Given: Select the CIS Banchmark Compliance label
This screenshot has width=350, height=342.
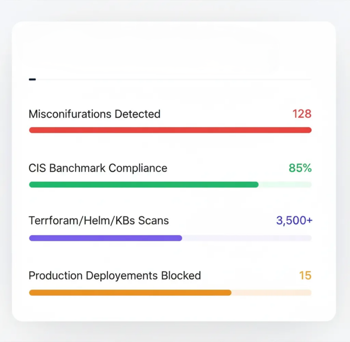Looking at the screenshot, I should (x=98, y=168).
